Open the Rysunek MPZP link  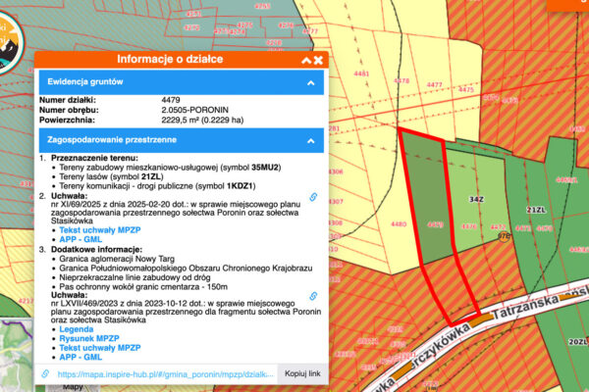coord(89,338)
